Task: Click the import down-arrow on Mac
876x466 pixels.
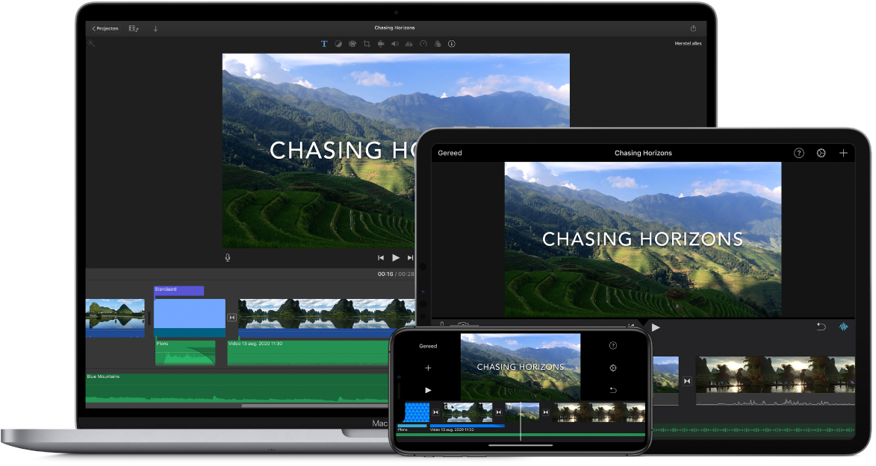Action: point(155,28)
